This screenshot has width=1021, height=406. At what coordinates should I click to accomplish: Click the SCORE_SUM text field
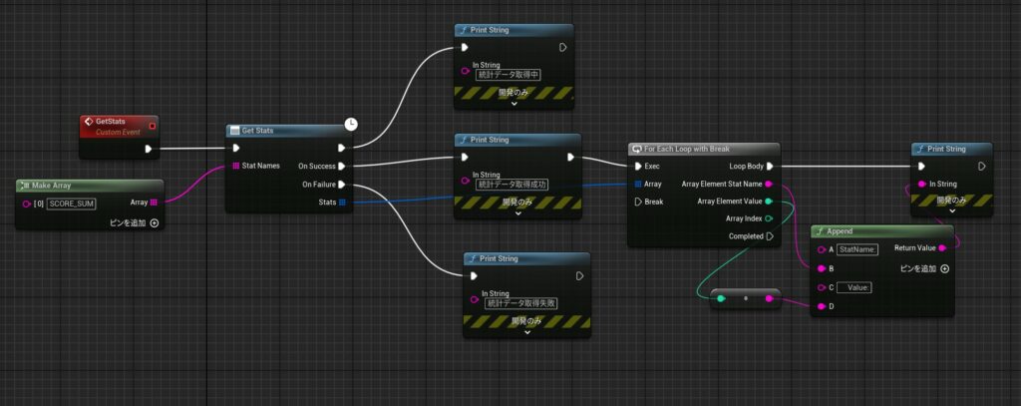pyautogui.click(x=70, y=203)
